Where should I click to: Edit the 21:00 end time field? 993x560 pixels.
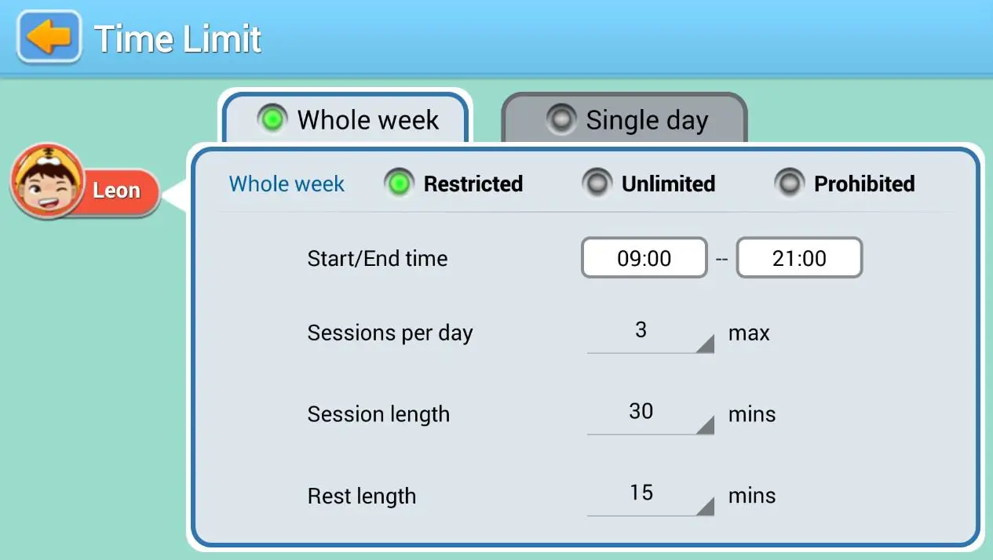[x=799, y=258]
